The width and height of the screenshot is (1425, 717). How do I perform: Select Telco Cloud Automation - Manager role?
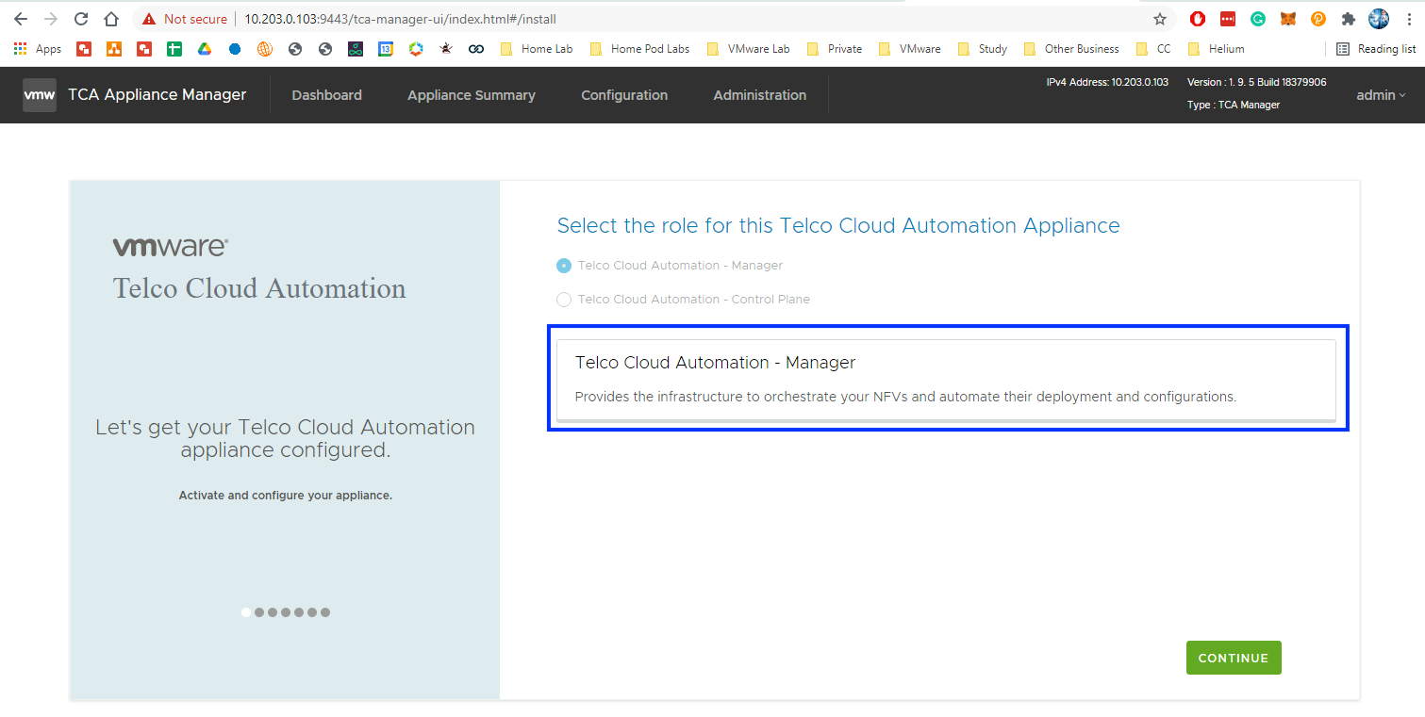[x=564, y=266]
